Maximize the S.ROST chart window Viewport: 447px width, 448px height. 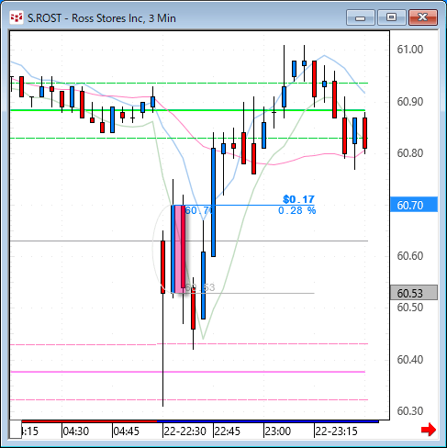coord(391,17)
